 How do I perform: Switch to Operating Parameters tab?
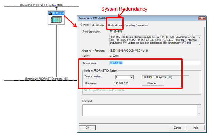pos(136,25)
